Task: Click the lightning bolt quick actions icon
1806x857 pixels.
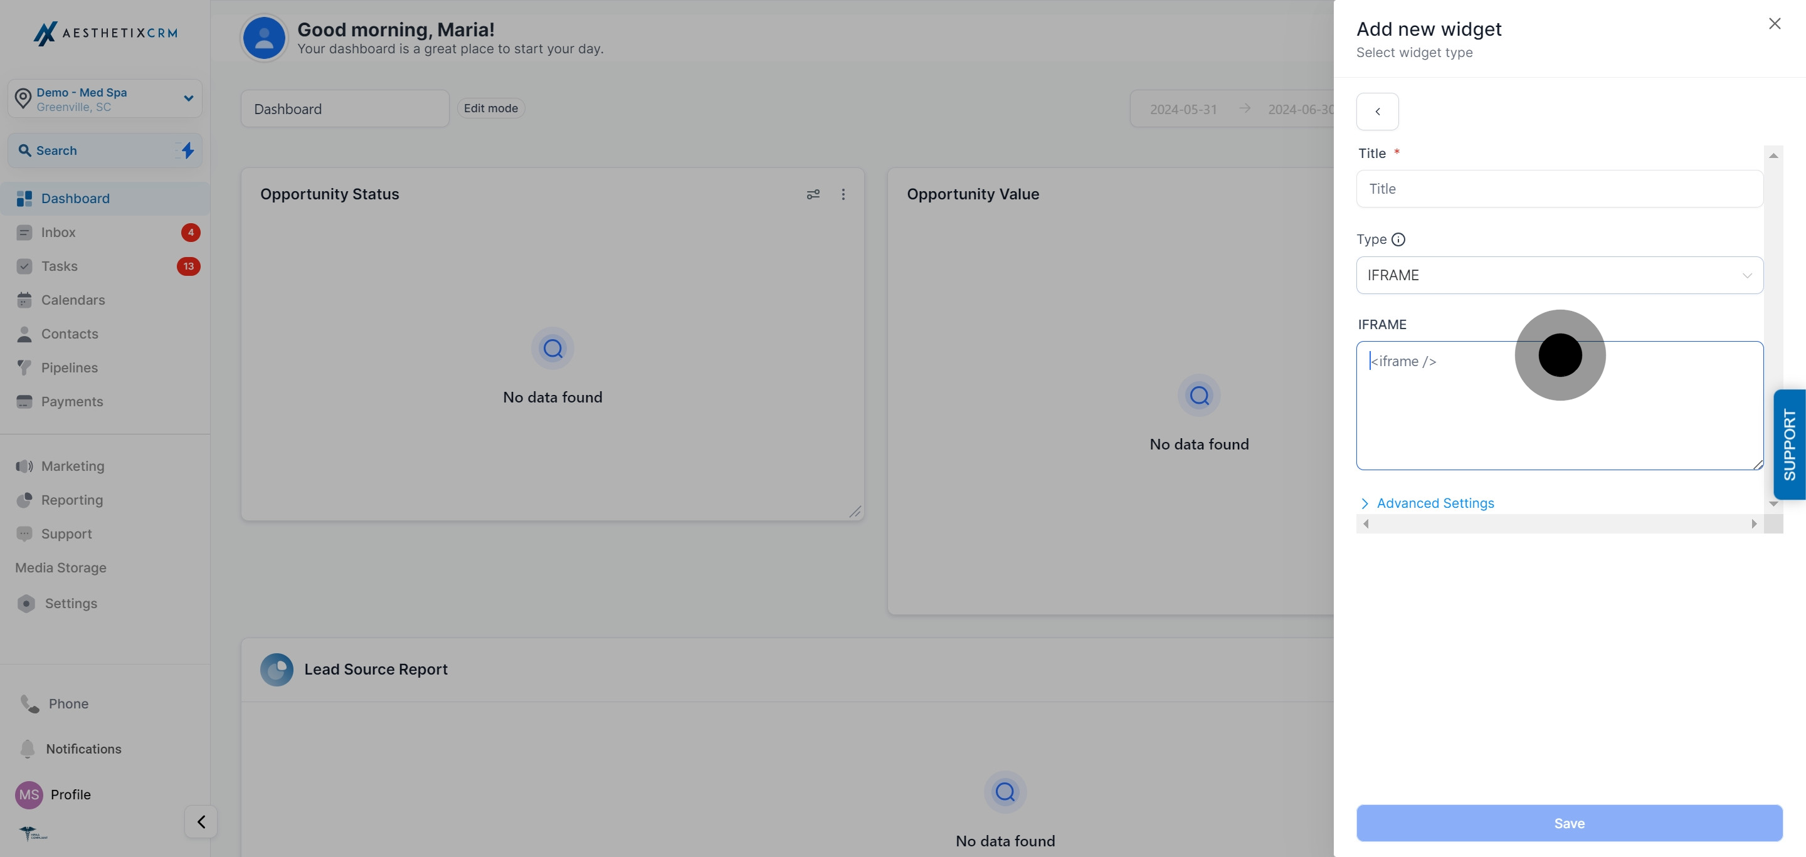Action: (x=187, y=150)
